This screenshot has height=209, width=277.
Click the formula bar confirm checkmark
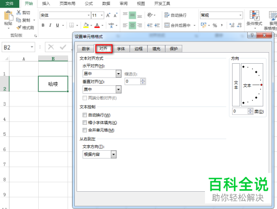[x=63, y=47]
